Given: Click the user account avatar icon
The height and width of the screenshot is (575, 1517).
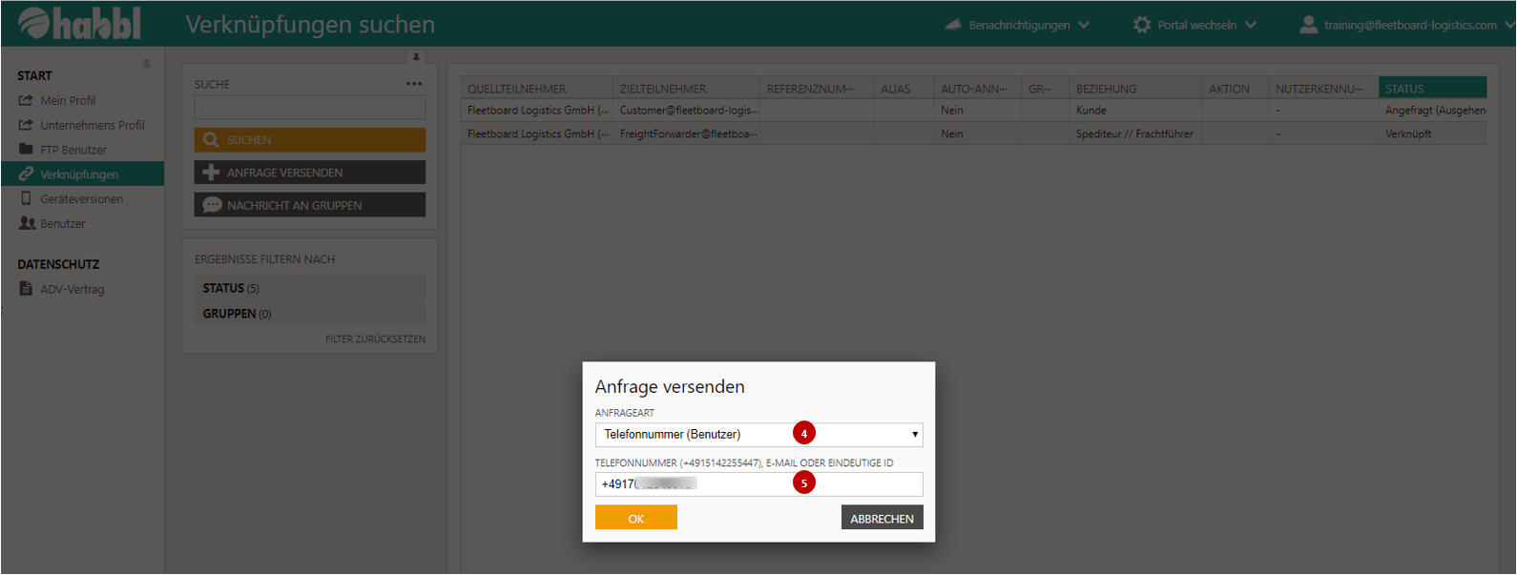Looking at the screenshot, I should tap(1308, 25).
